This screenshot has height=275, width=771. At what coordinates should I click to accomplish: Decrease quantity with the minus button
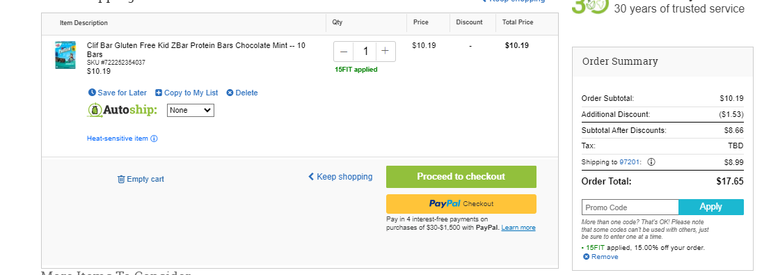click(344, 51)
